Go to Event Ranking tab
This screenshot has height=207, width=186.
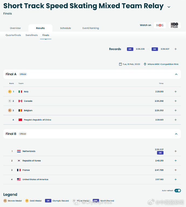(91, 28)
